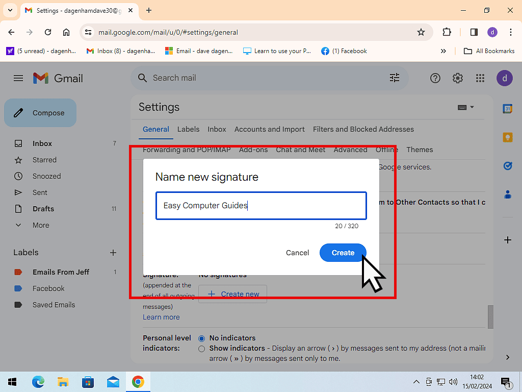Open Google Calendar in side panel
This screenshot has width=522, height=392.
point(507,109)
